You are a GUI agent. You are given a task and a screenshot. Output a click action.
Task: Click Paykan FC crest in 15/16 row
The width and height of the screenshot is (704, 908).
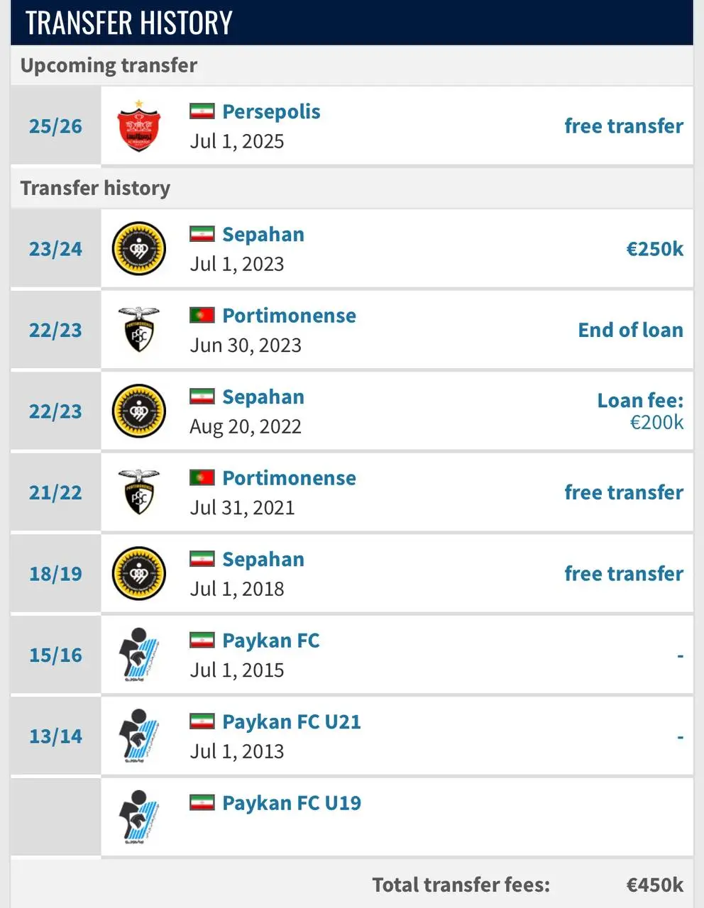point(139,655)
